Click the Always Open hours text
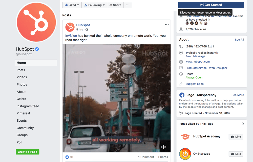 (x=194, y=77)
